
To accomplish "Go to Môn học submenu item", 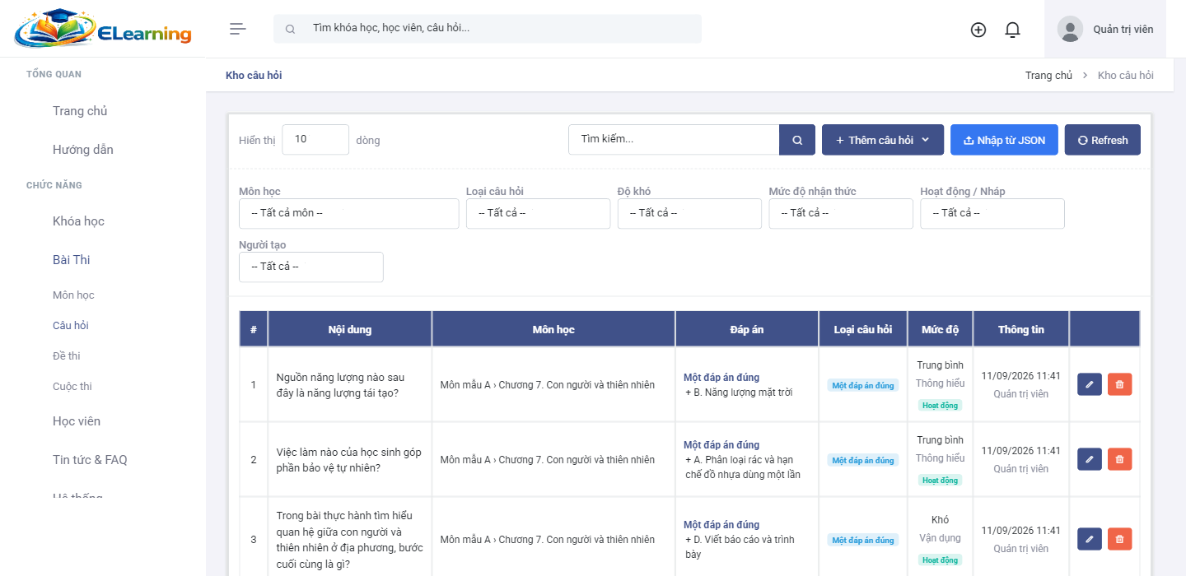I will coord(73,295).
